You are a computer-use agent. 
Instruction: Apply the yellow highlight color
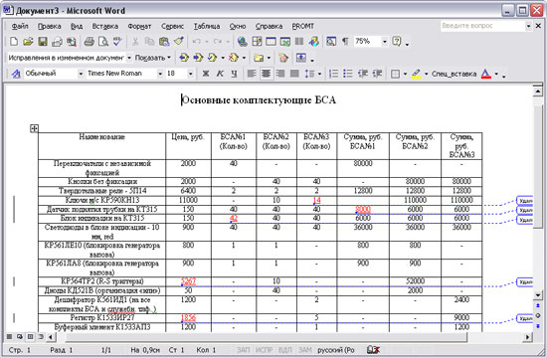416,74
